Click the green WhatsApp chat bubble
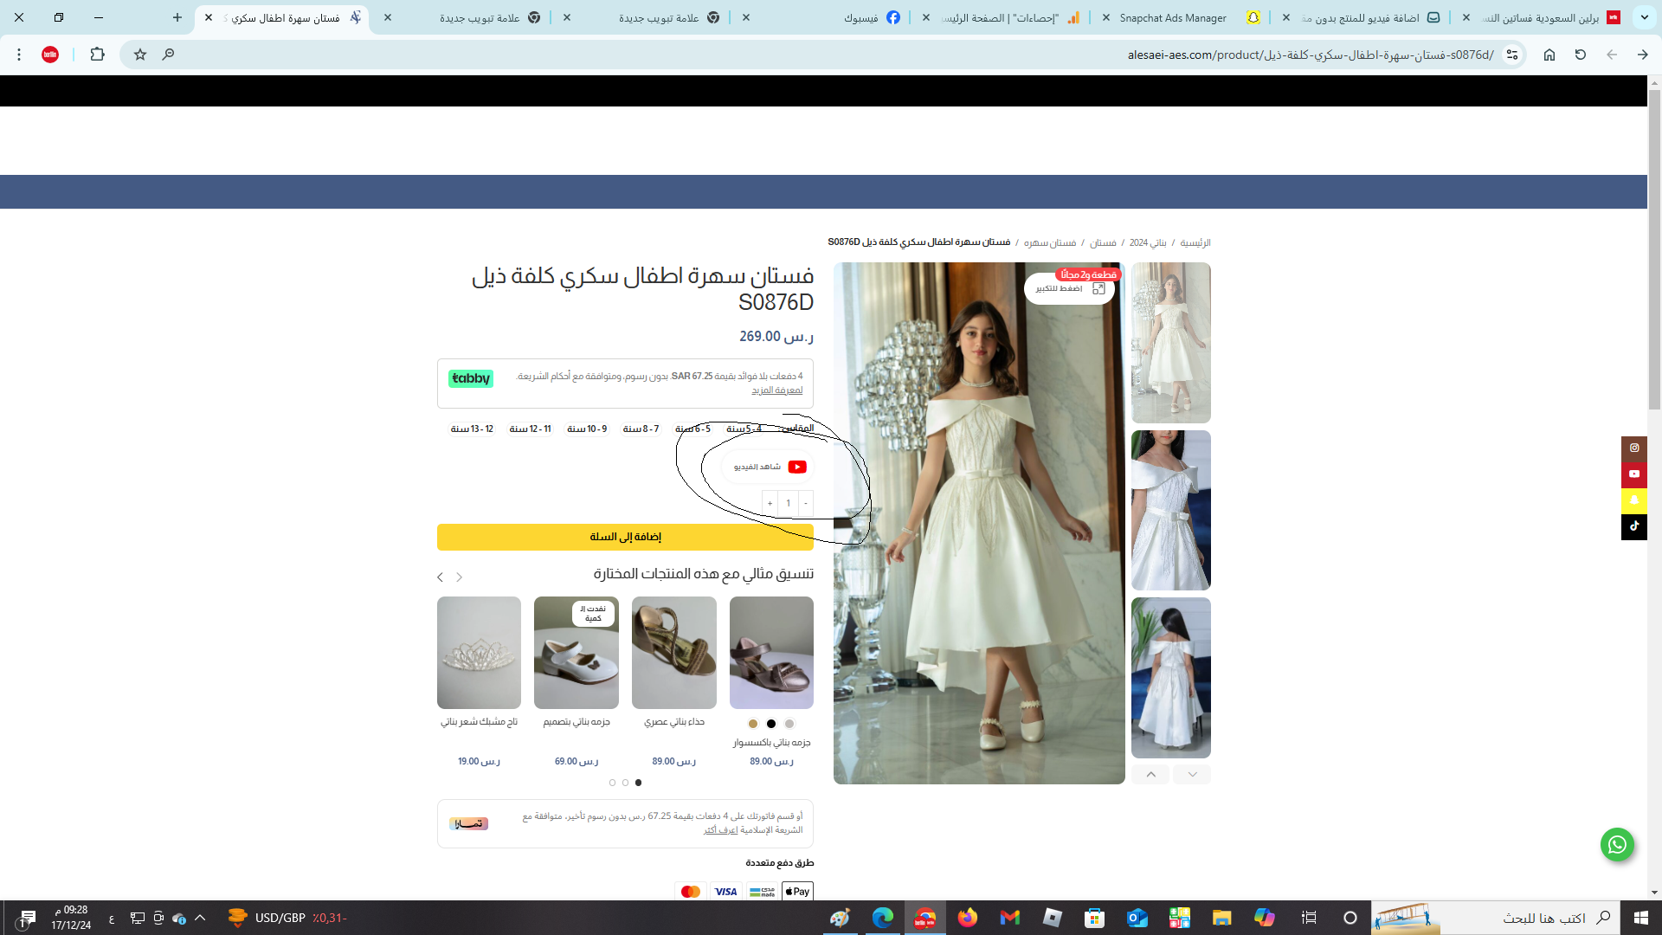Image resolution: width=1662 pixels, height=935 pixels. click(x=1617, y=844)
